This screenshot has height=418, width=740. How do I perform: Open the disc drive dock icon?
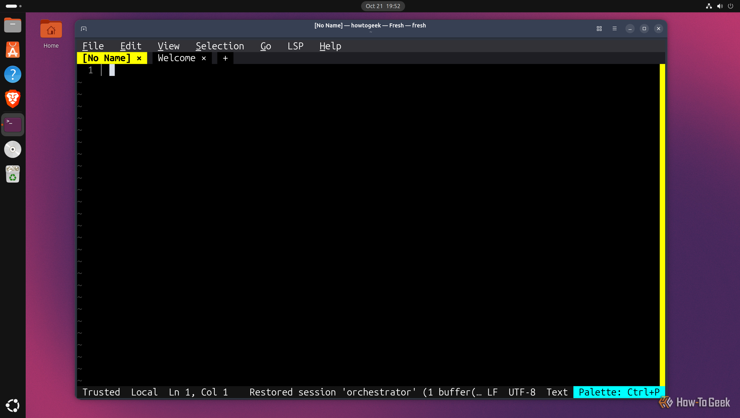tap(13, 150)
